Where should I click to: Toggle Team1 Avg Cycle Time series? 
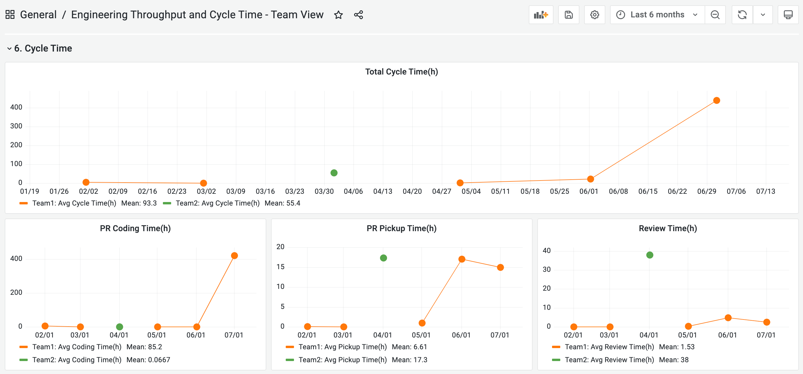(x=74, y=203)
